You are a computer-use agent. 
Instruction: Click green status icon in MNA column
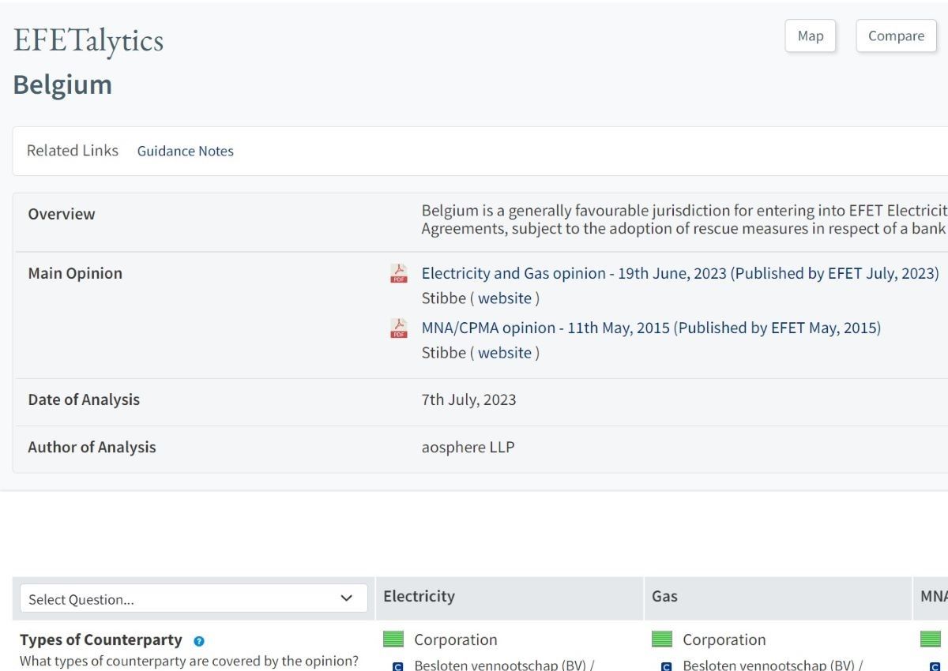coord(931,639)
